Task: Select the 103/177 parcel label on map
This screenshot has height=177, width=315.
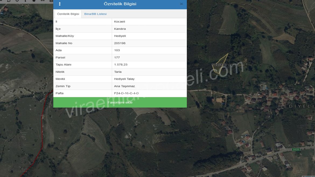Action: 219,65
